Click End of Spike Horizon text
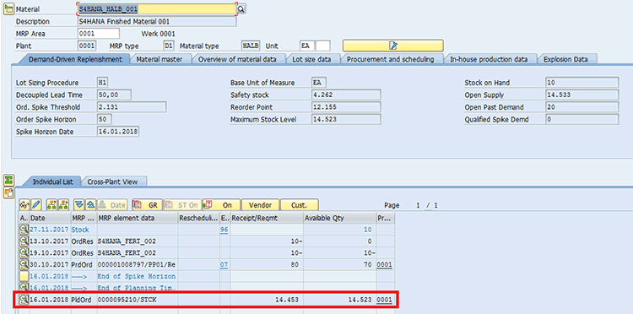 137,277
